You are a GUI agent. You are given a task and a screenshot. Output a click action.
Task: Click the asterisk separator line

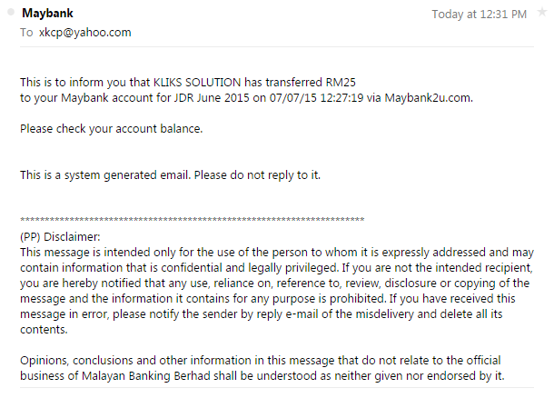click(193, 220)
